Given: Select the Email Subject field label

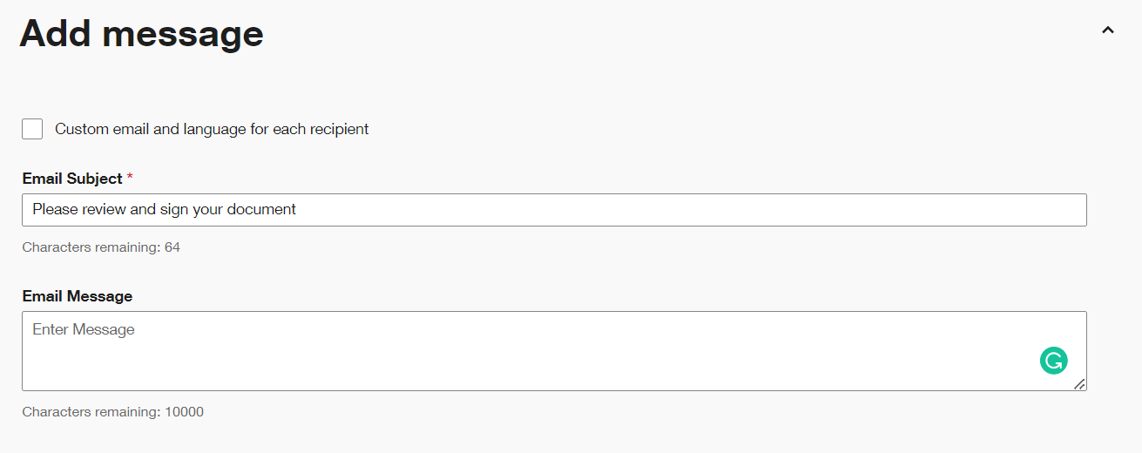Looking at the screenshot, I should [x=72, y=179].
